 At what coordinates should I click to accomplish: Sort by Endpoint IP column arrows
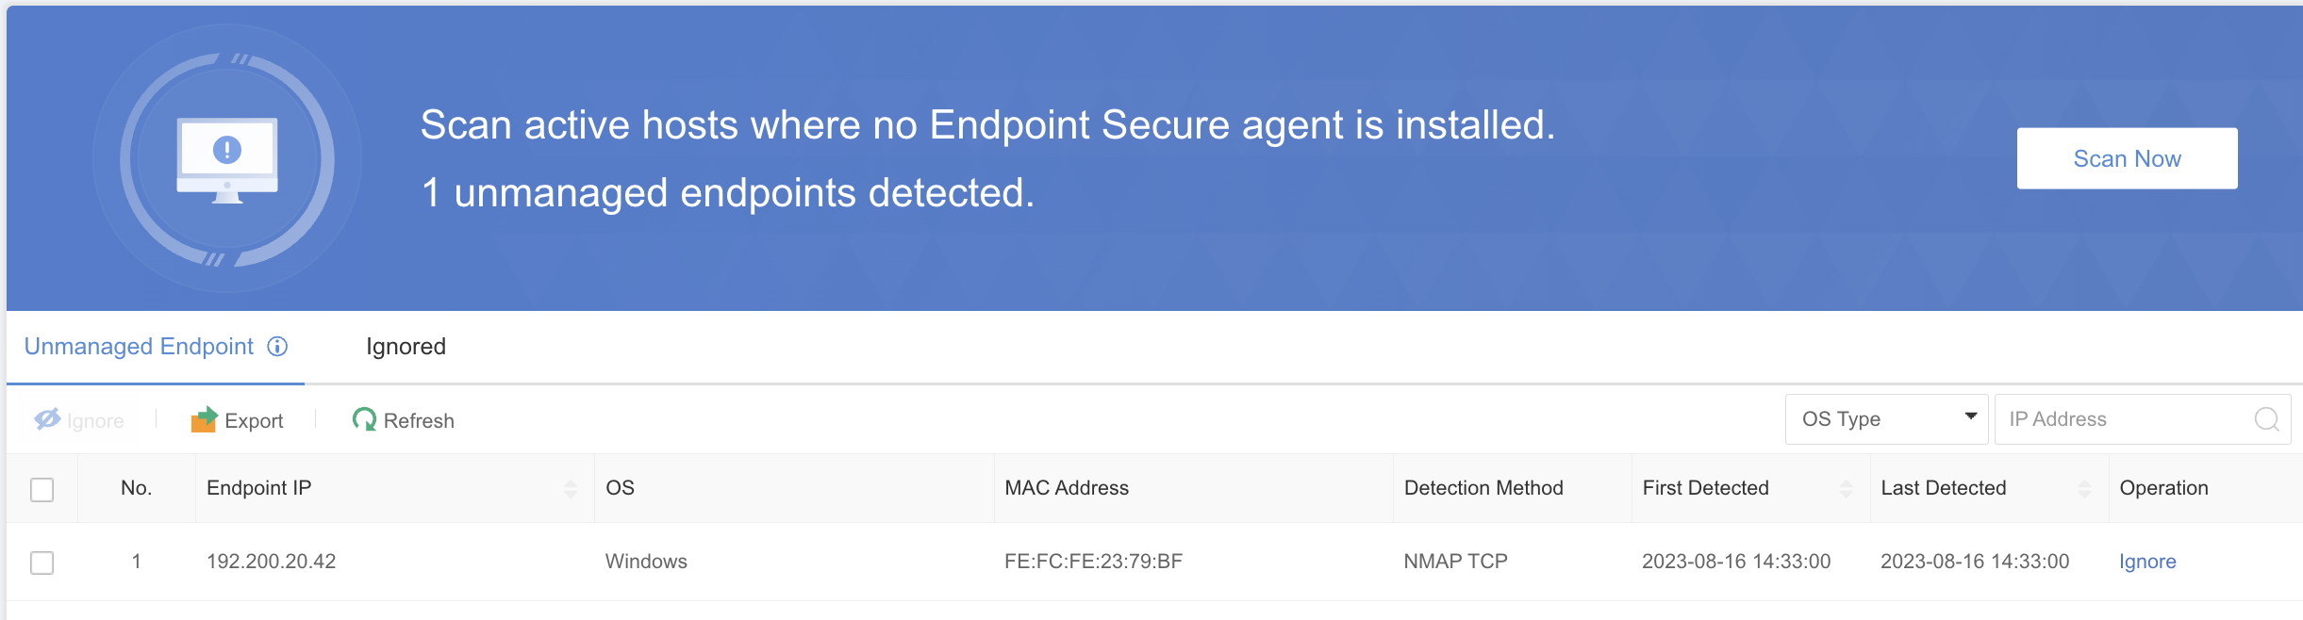[571, 488]
